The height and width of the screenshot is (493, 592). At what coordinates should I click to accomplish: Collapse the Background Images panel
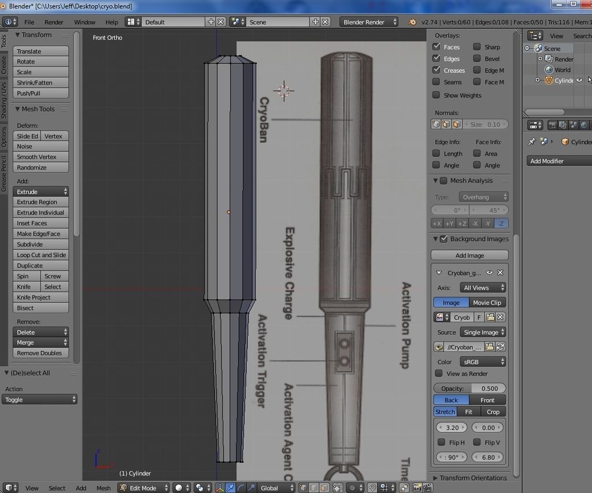coord(436,239)
